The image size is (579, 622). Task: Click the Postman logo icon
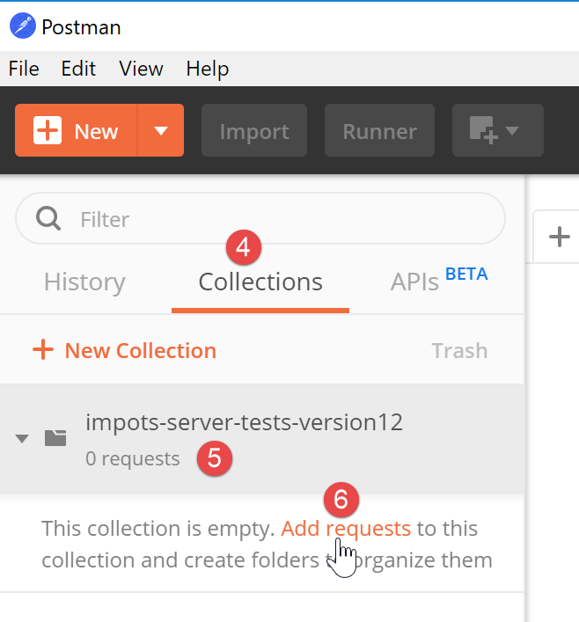23,26
